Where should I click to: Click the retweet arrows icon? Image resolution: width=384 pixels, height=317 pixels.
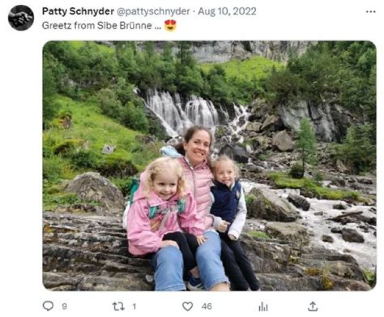coord(117,306)
